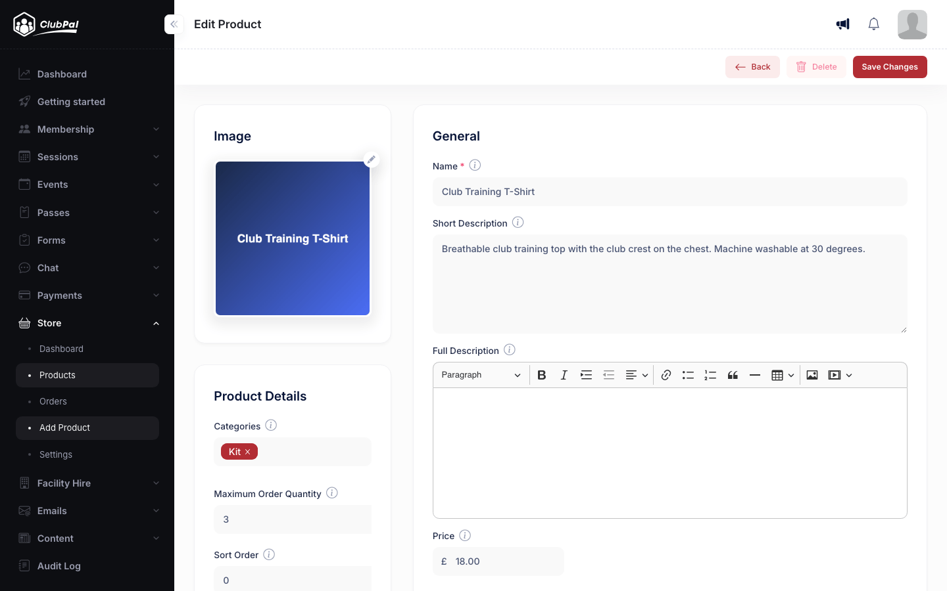Collapse the sidebar with double-chevron button
The height and width of the screenshot is (591, 947).
pos(174,24)
